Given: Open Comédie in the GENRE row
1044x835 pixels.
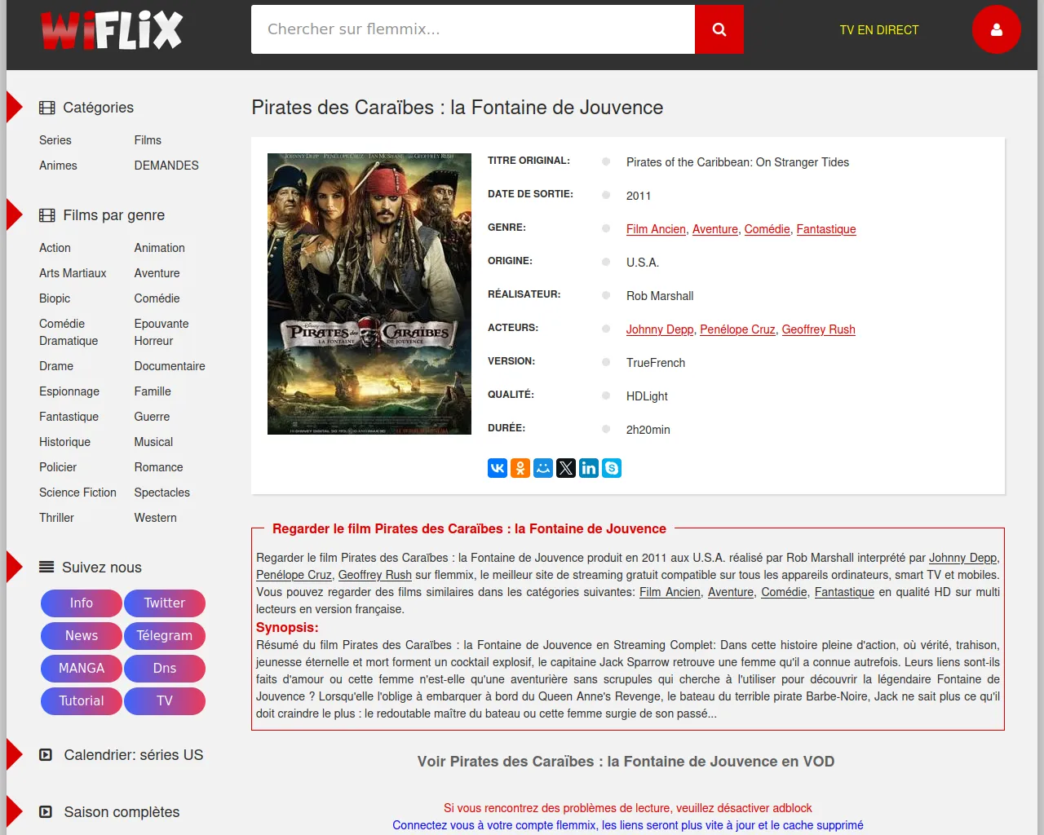Looking at the screenshot, I should (768, 229).
